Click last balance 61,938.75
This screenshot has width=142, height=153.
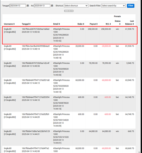(x=130, y=29)
